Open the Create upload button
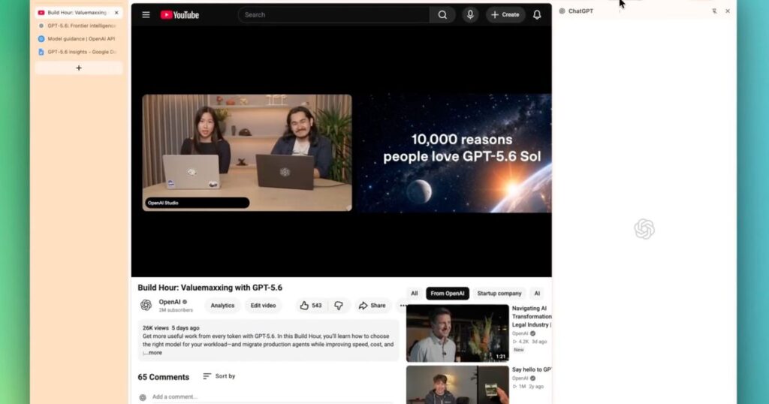The width and height of the screenshot is (769, 404). [505, 15]
